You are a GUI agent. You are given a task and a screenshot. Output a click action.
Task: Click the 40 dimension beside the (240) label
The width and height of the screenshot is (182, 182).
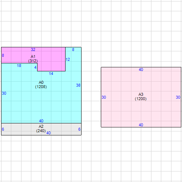tap(48, 133)
